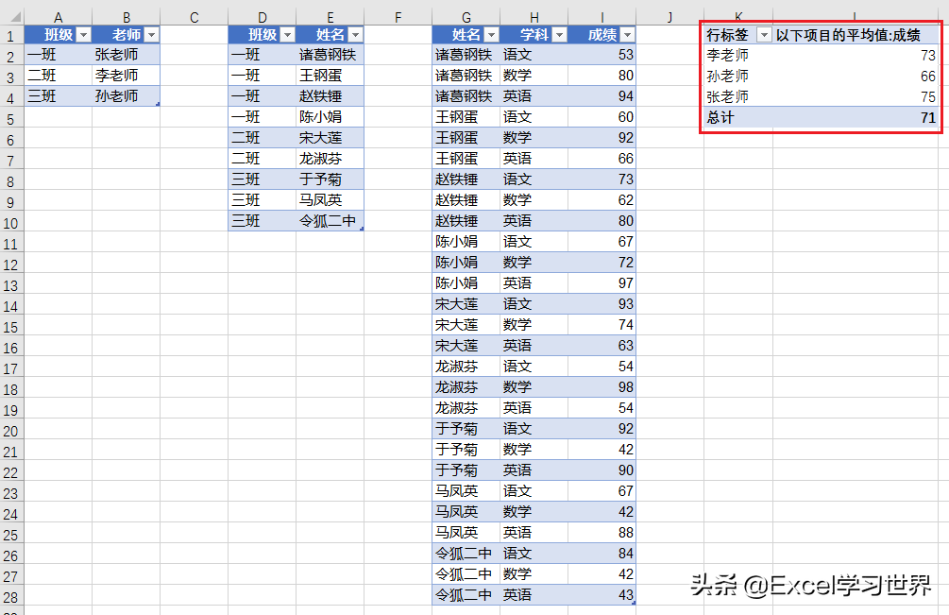Click the score cell 98 in row 19

tap(602, 387)
